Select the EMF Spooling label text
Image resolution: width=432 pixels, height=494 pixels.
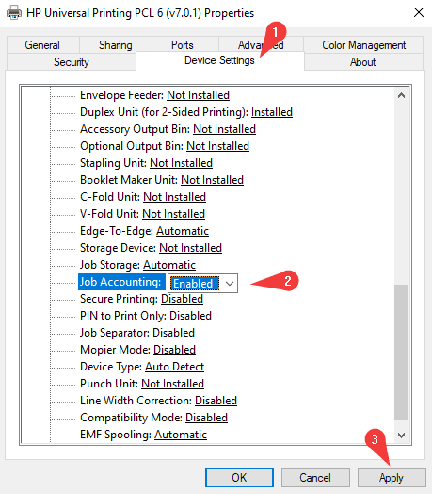(116, 435)
